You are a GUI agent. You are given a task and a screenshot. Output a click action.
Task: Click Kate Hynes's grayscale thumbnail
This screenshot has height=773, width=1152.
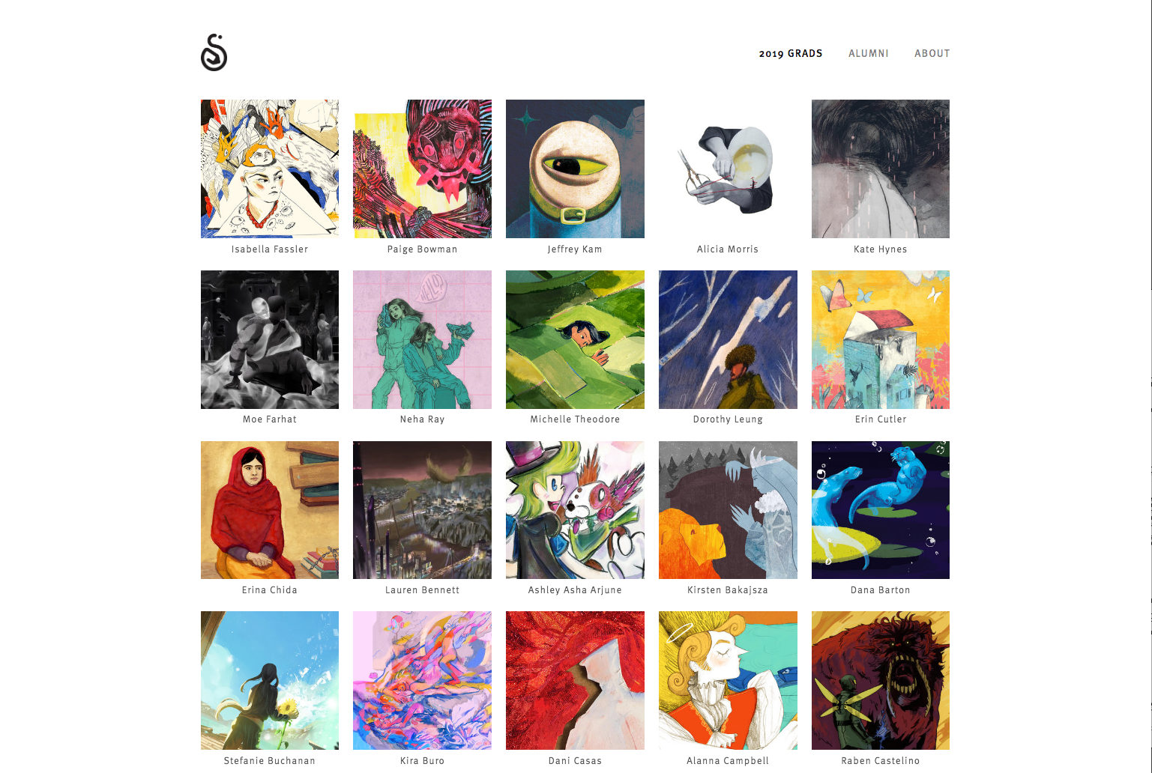pos(881,169)
